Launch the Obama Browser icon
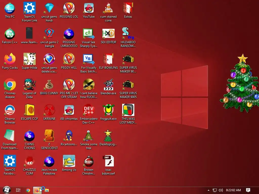Image resolution: width=259 pixels, height=194 pixels. (x=10, y=114)
